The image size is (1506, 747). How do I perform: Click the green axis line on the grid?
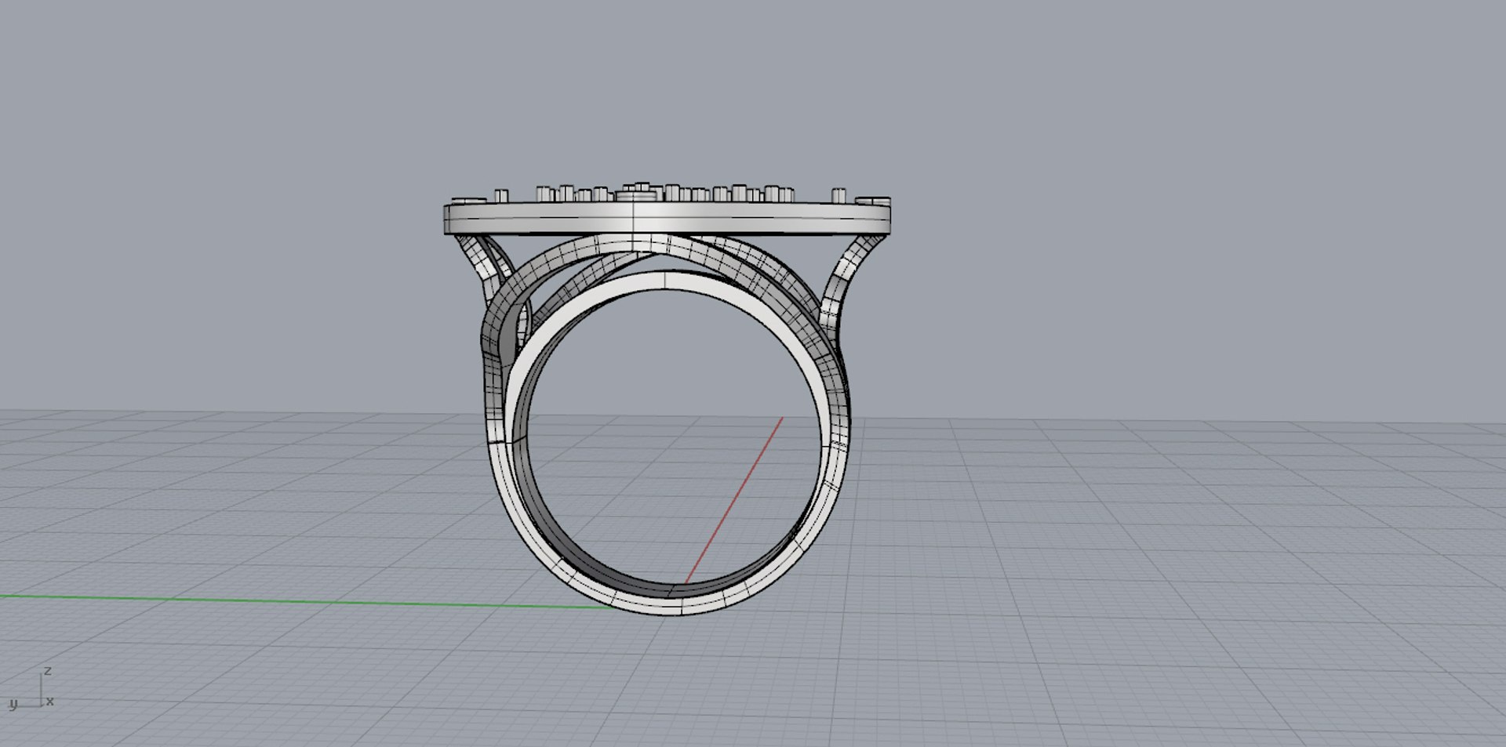coord(306,601)
